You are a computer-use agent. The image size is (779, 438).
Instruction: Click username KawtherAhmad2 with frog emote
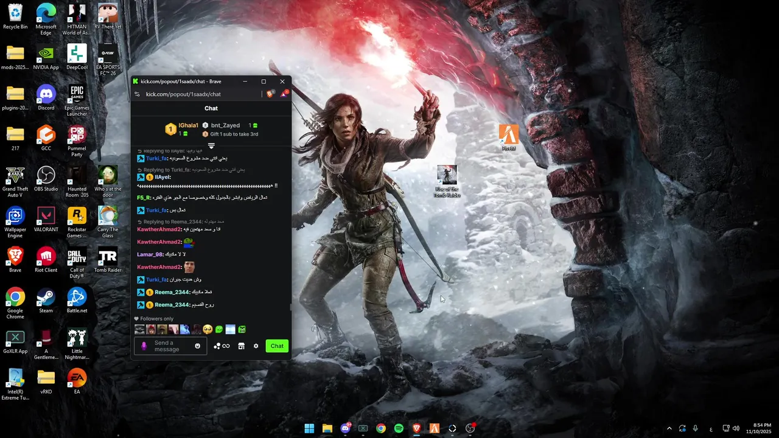159,242
